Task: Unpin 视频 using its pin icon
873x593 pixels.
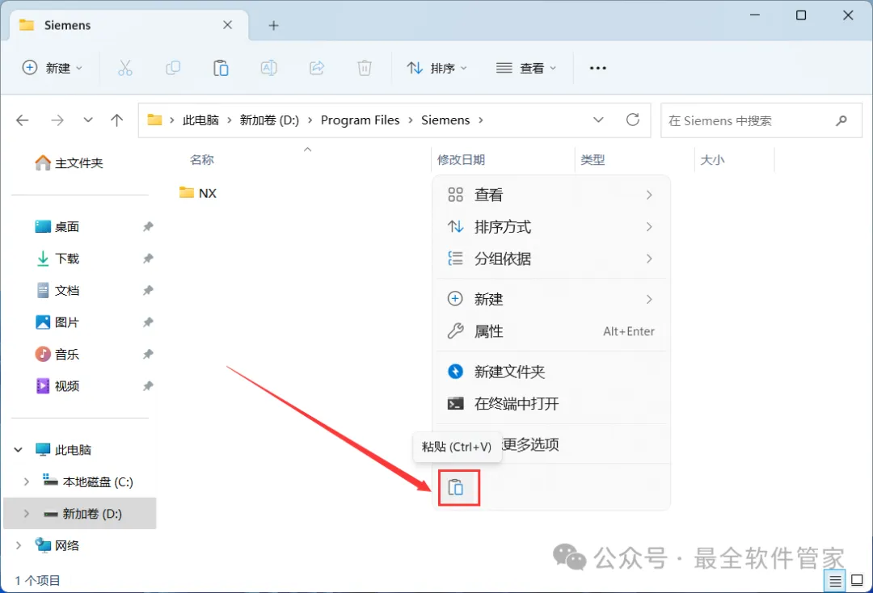Action: pyautogui.click(x=148, y=386)
